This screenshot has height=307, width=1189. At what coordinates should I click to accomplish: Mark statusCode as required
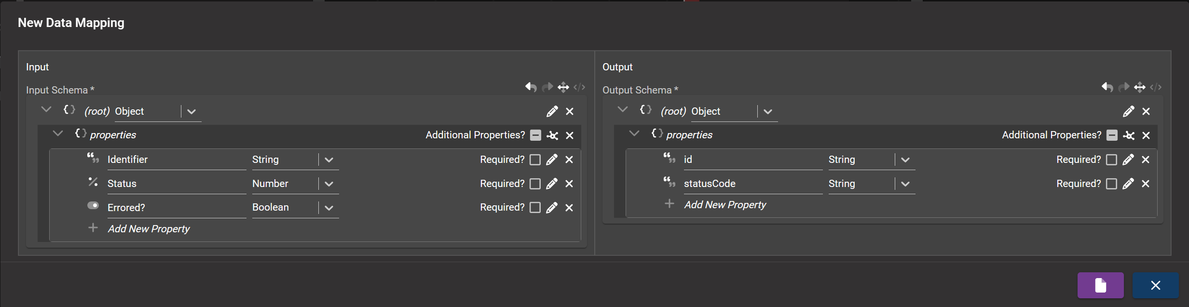1111,184
